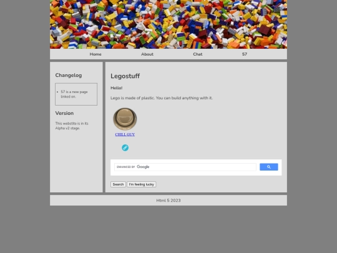This screenshot has width=337, height=253.
Task: Open the 57 page from the navigation
Action: [x=245, y=54]
